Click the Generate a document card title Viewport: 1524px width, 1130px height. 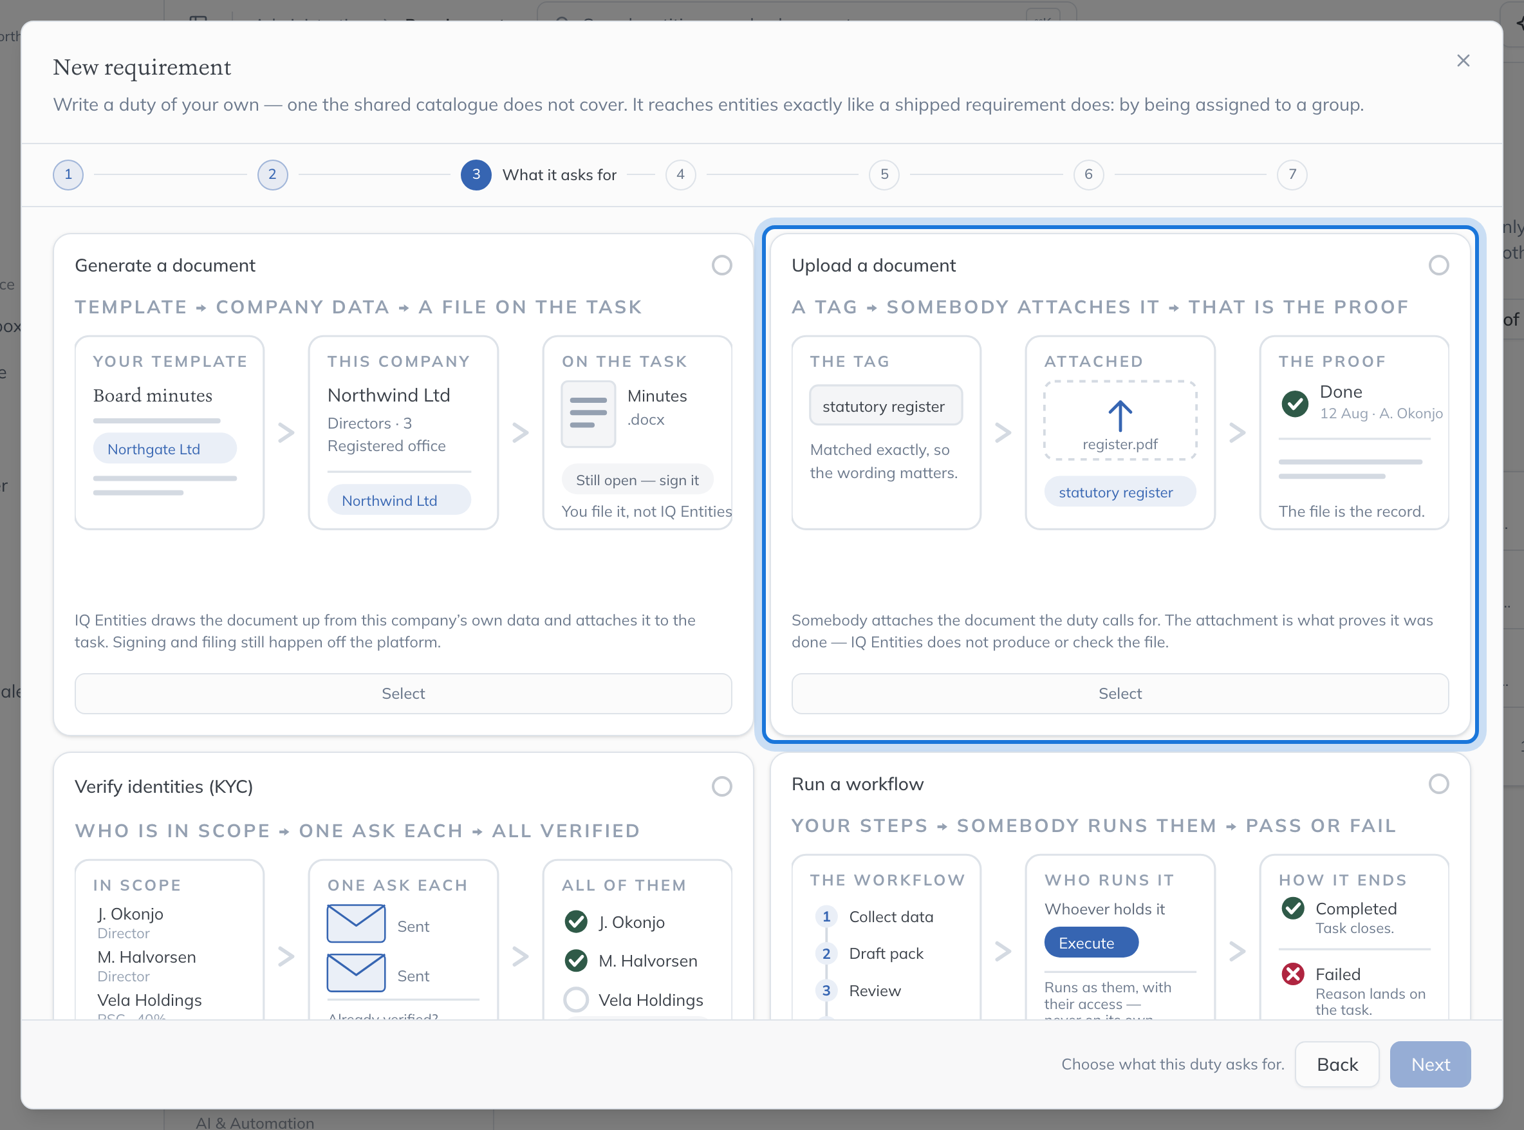coord(165,265)
